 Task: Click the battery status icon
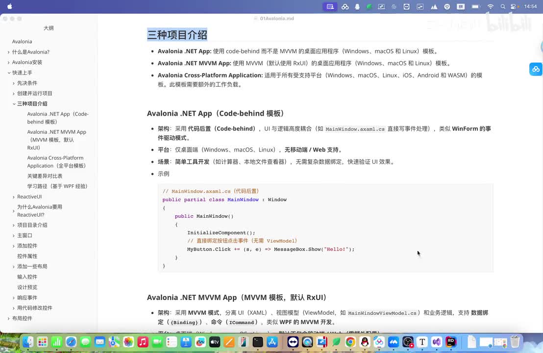click(x=476, y=6)
